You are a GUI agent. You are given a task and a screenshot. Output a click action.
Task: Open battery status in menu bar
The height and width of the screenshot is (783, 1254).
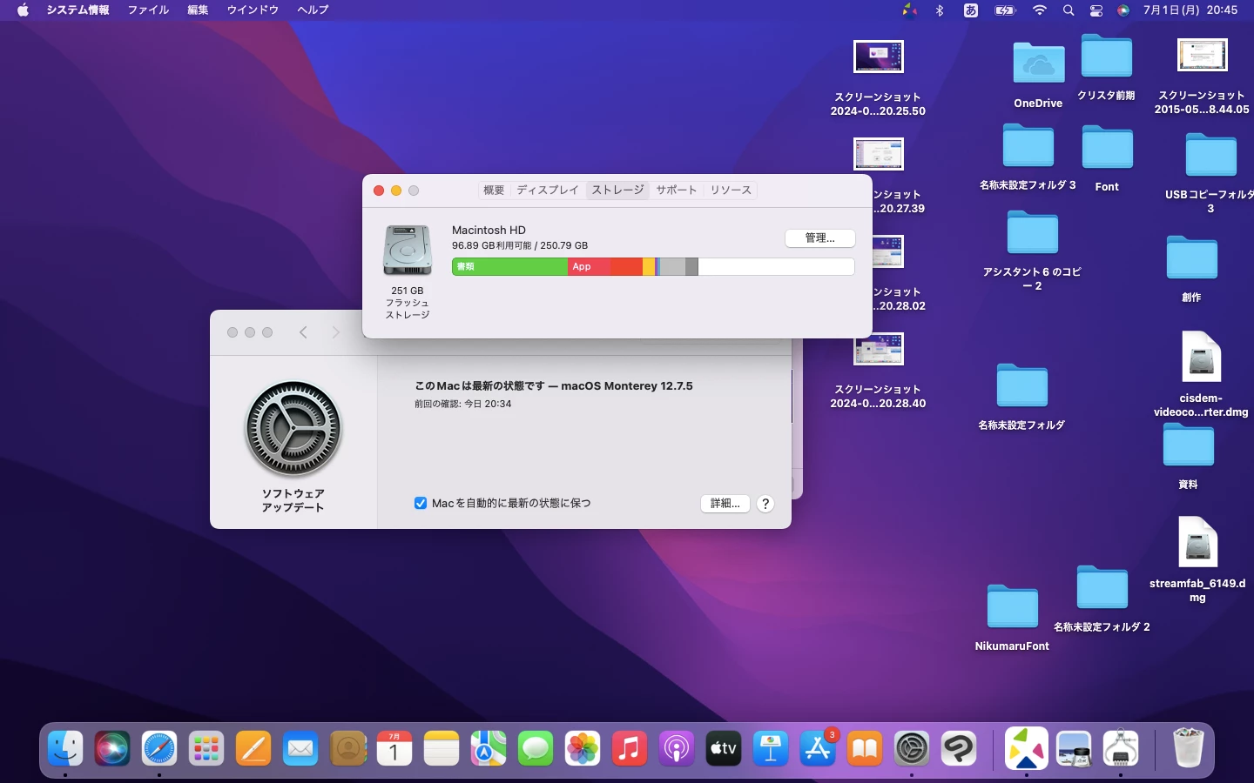[1006, 10]
